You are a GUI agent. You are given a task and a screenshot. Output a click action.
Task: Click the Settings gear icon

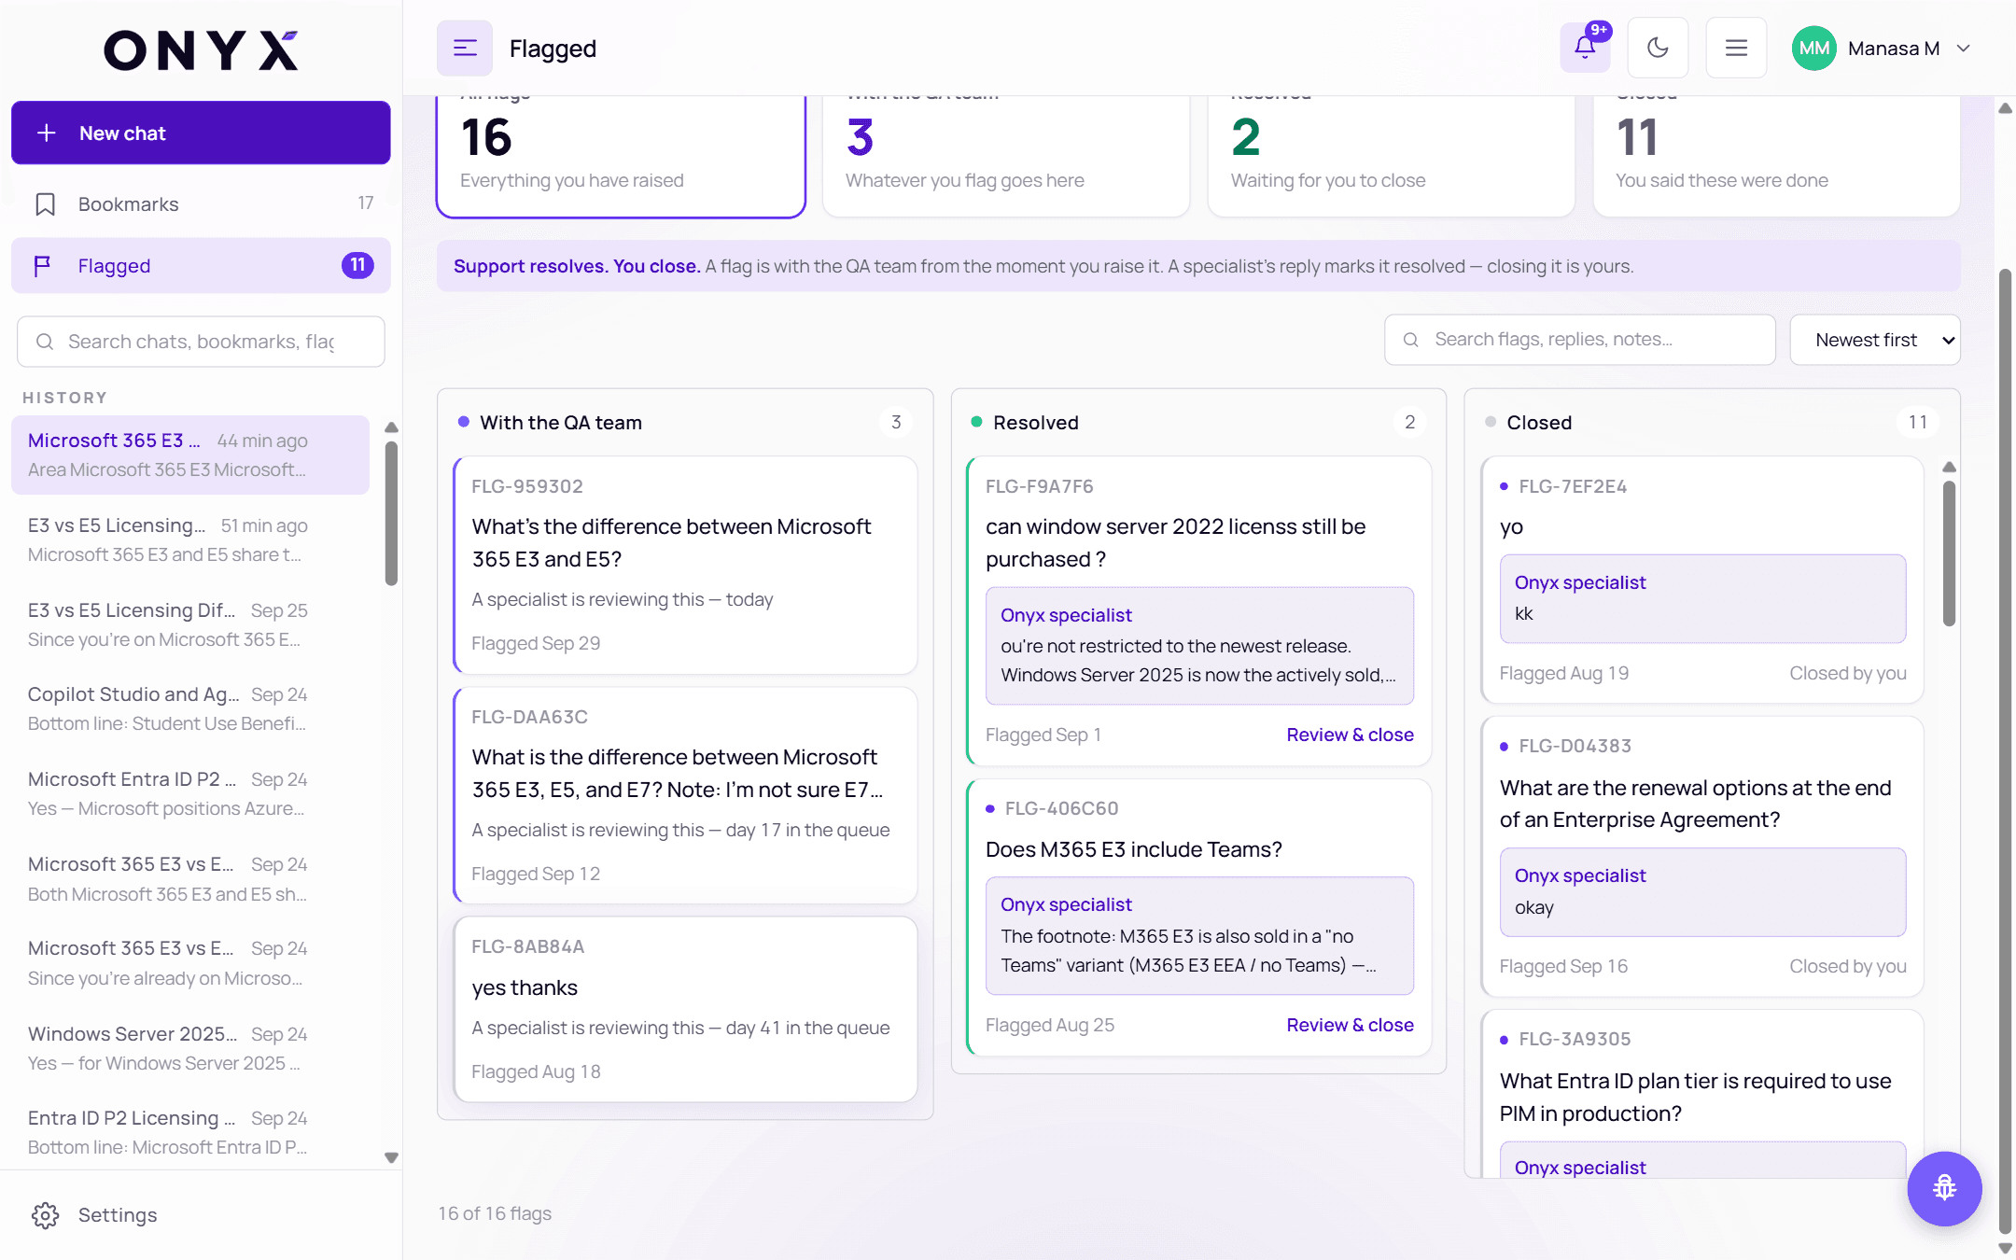[45, 1215]
